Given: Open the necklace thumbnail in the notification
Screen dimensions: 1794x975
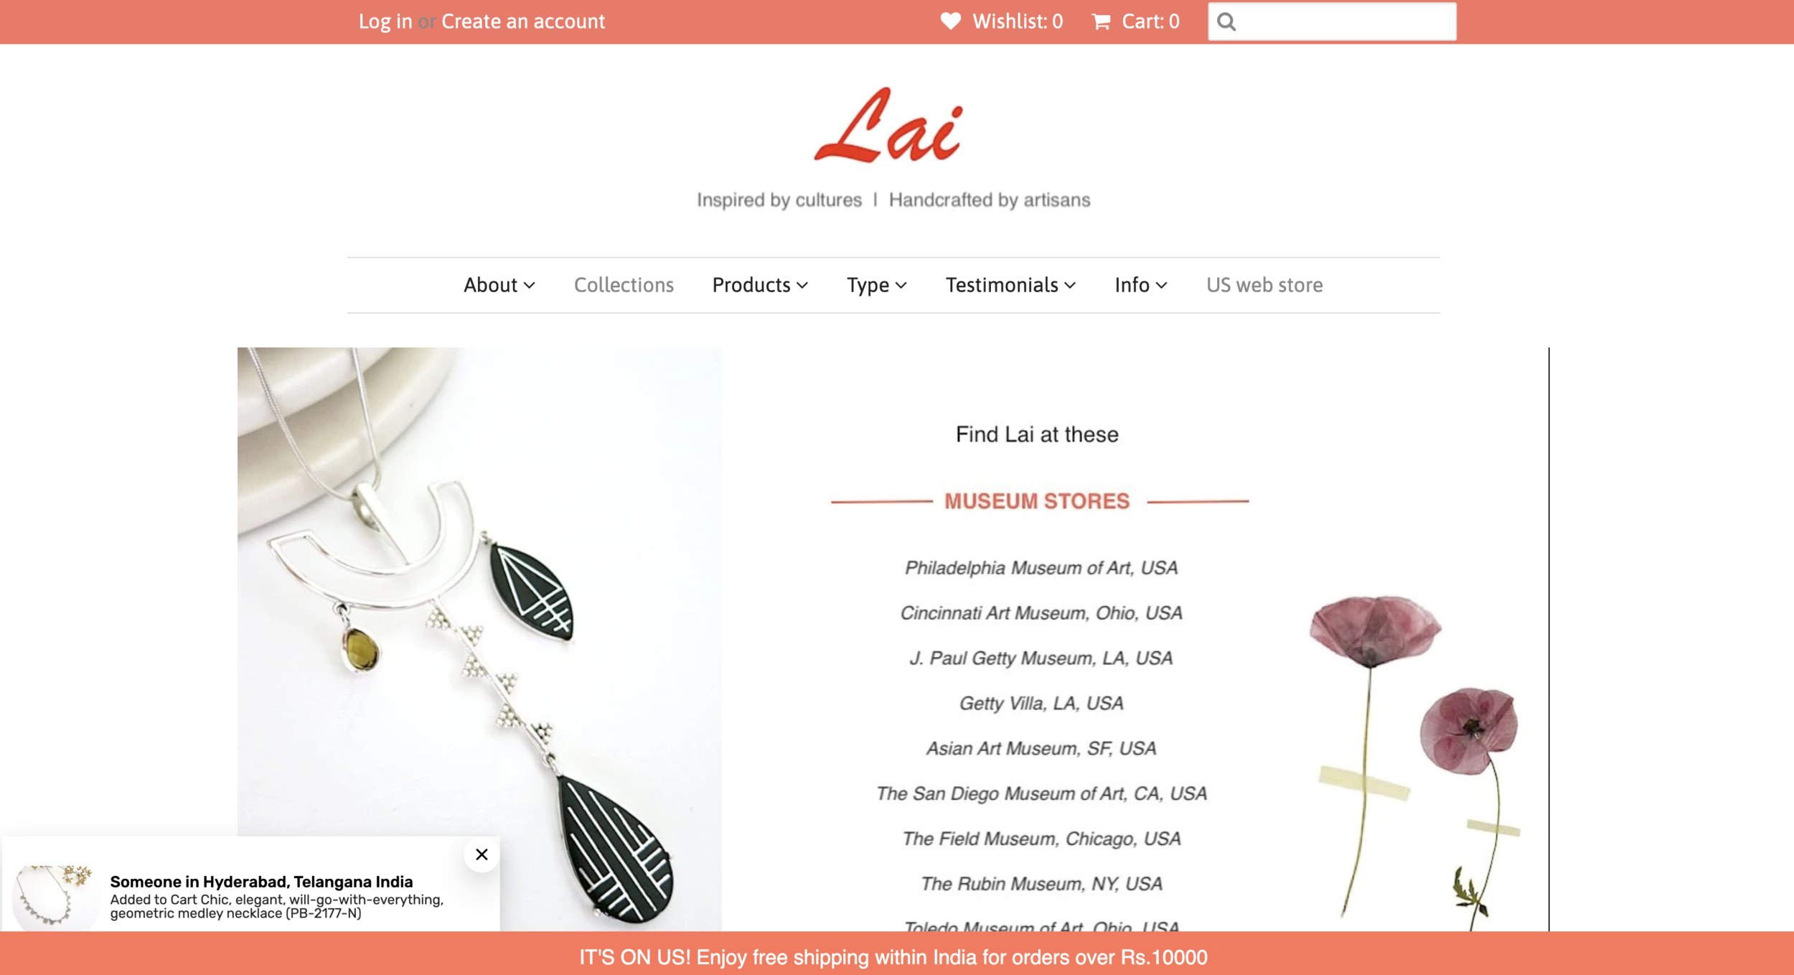Looking at the screenshot, I should coord(55,897).
